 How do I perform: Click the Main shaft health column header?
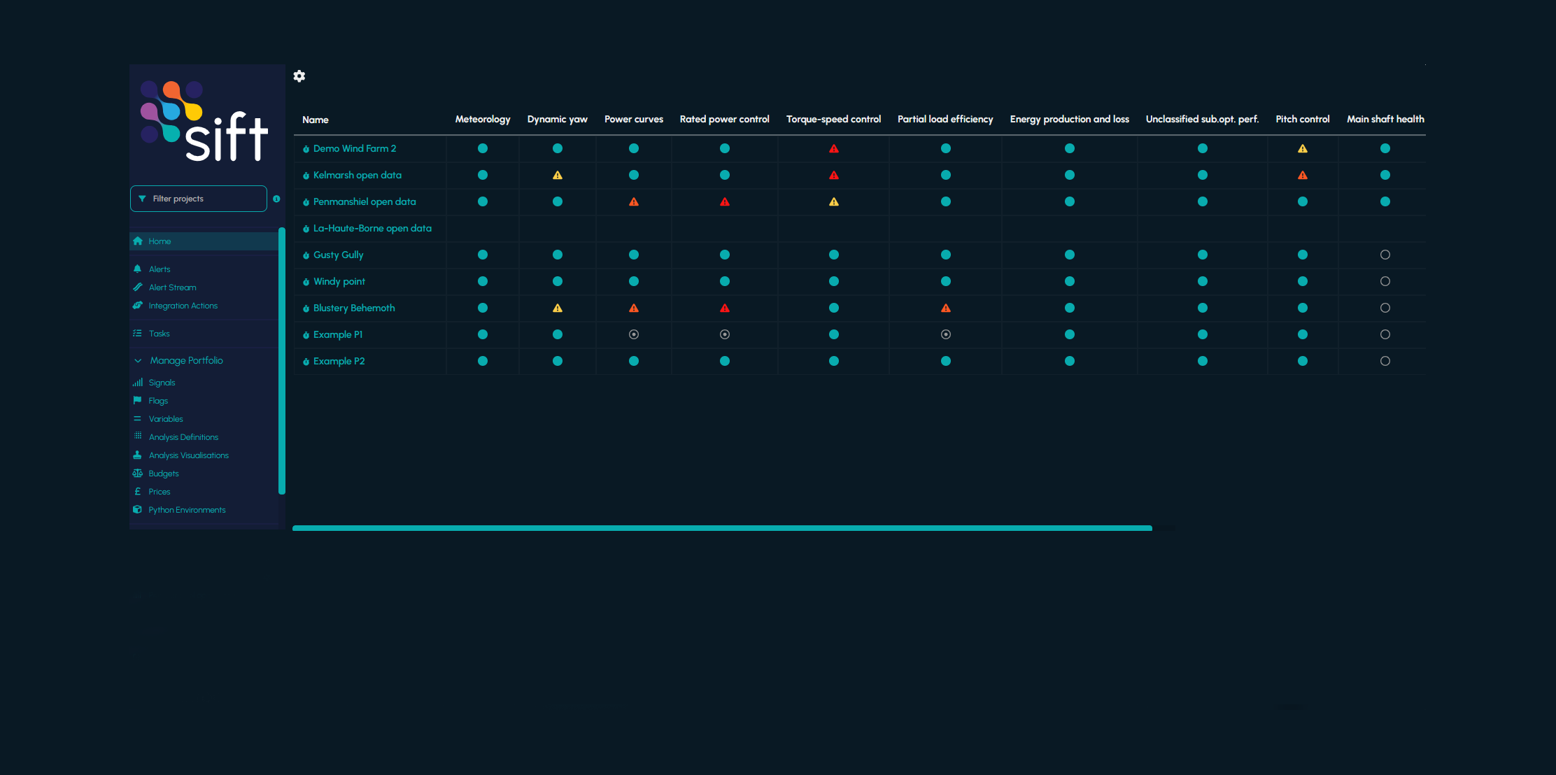1385,120
